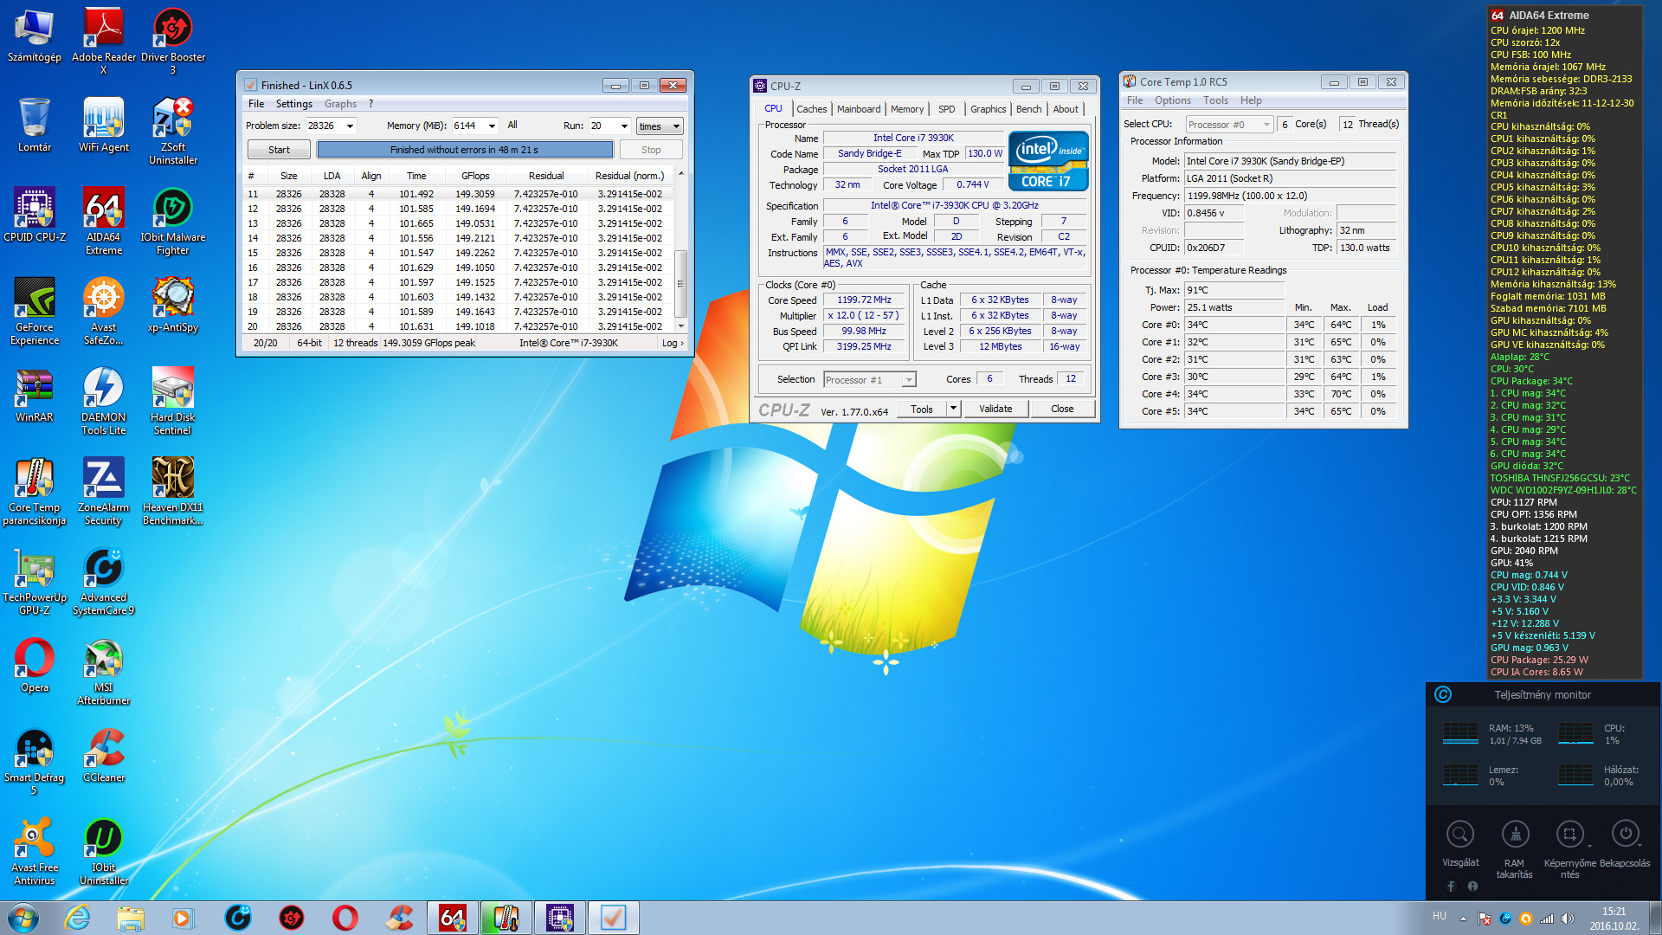Image resolution: width=1662 pixels, height=935 pixels.
Task: Open the Smart Defrag 5 desktop shortcut
Action: click(35, 761)
